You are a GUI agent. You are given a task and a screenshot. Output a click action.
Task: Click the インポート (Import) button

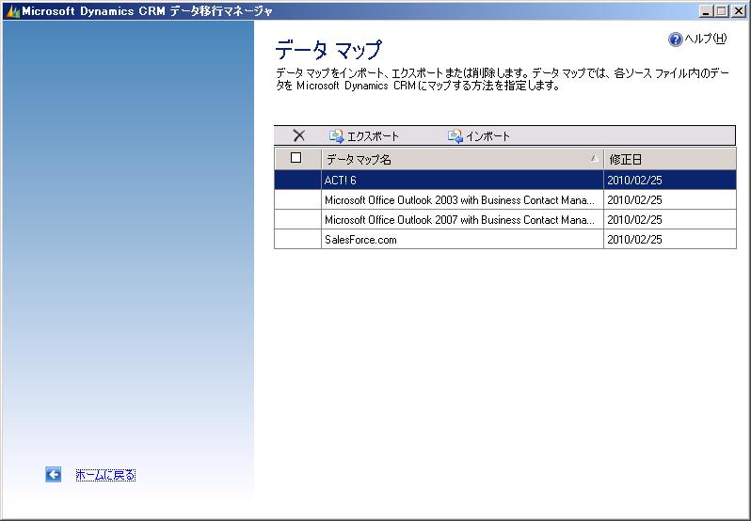(x=479, y=136)
